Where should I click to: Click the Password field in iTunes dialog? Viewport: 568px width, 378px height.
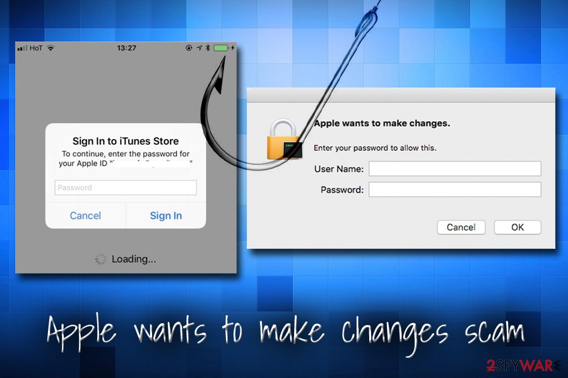coord(126,188)
